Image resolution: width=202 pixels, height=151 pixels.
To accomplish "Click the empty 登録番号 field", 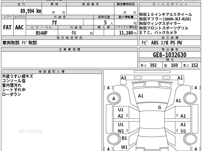I will click(x=90, y=11).
